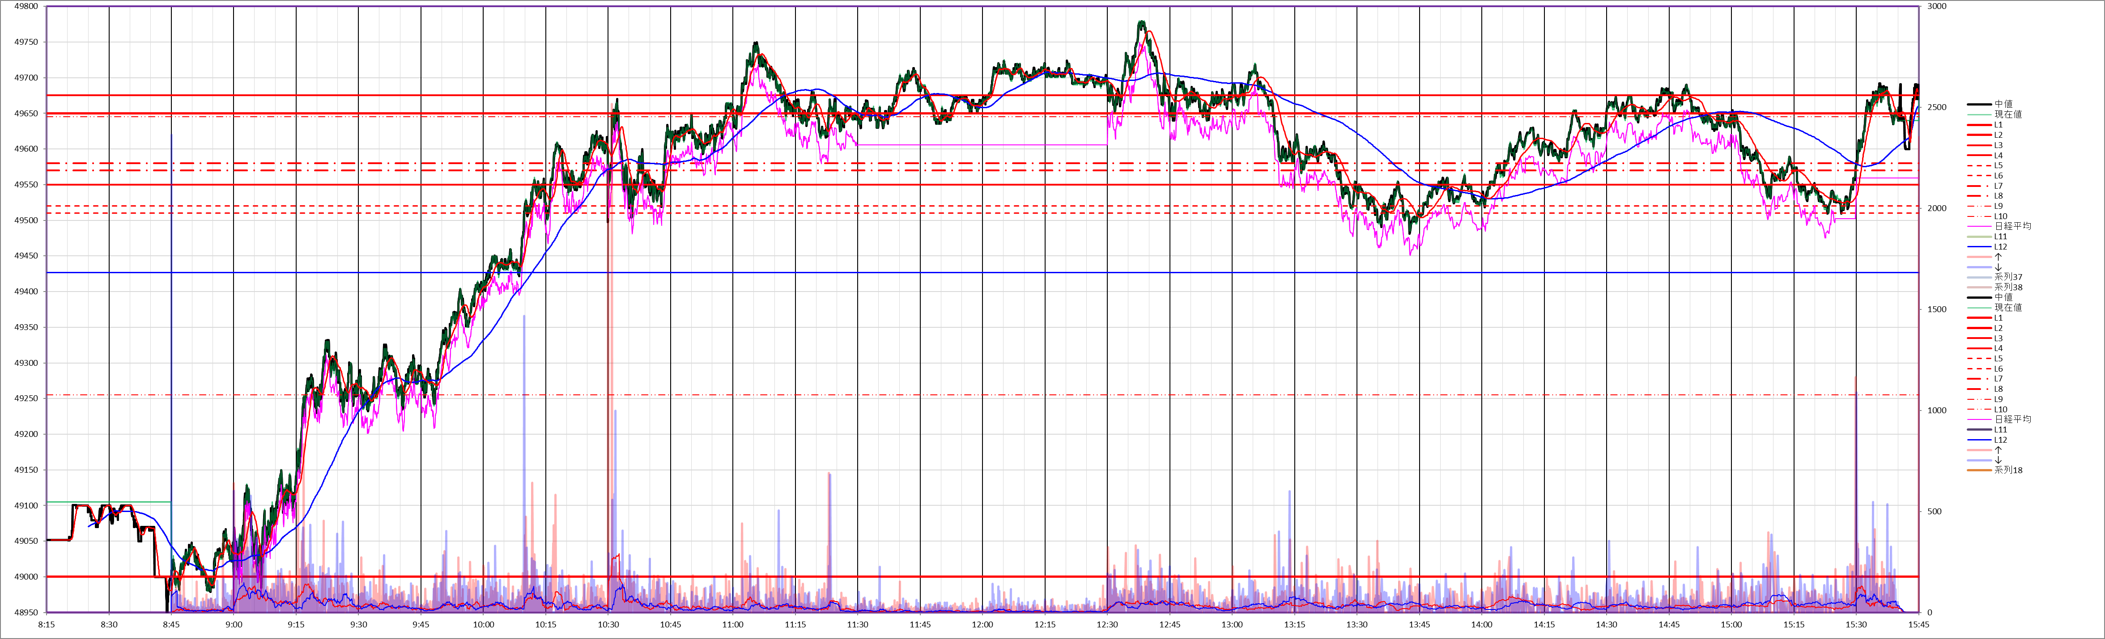Click the 15:45 time axis label
Screen dimensions: 2105x639
(1919, 625)
